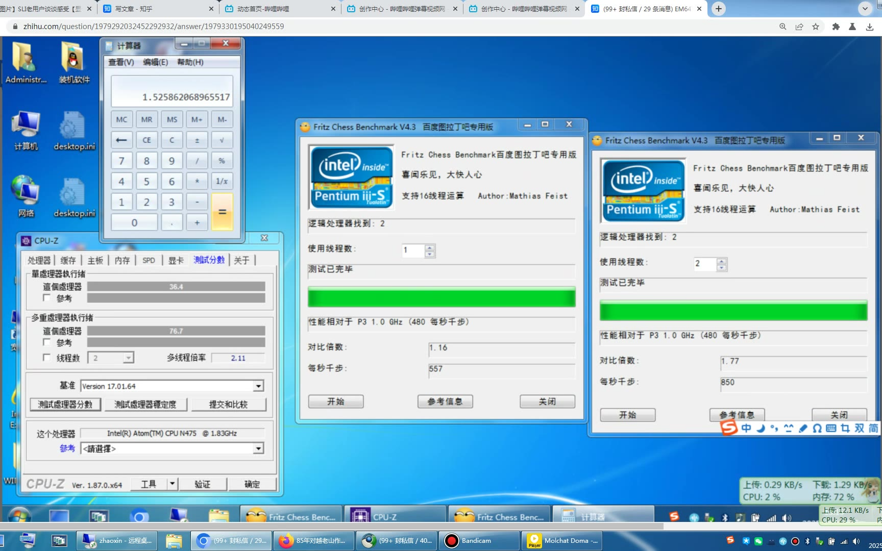Toggle the 线程数 checkbox in CPU-Z
The image size is (882, 551).
pos(47,358)
